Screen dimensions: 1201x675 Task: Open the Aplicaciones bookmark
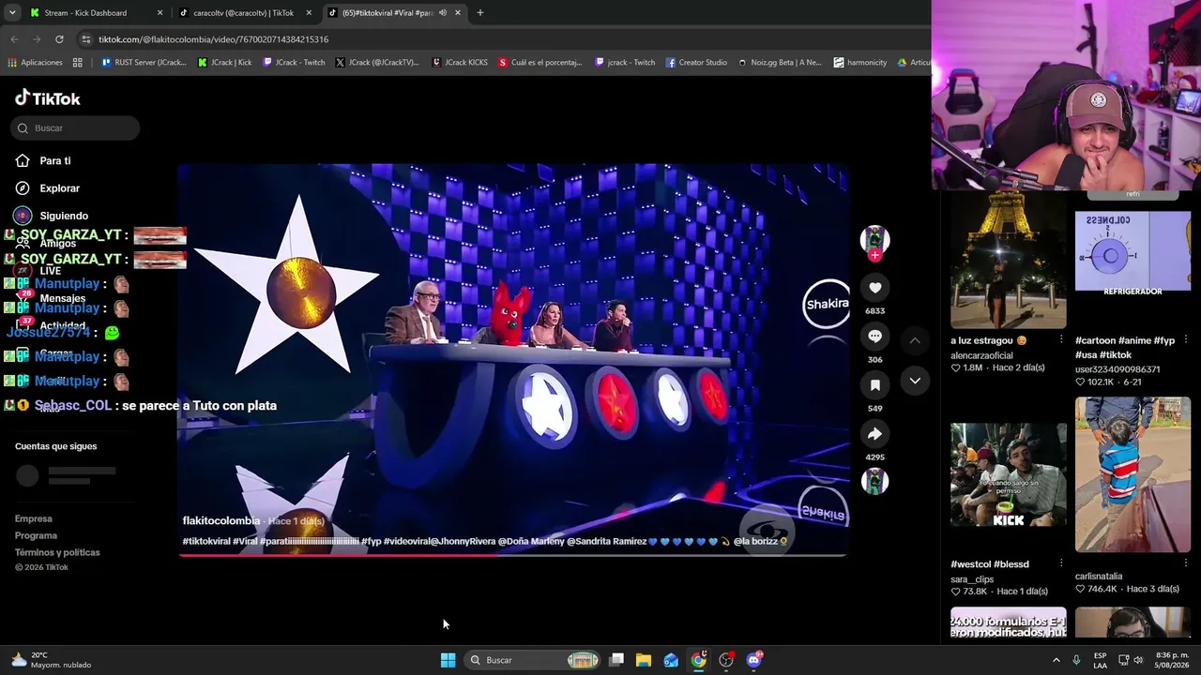36,63
